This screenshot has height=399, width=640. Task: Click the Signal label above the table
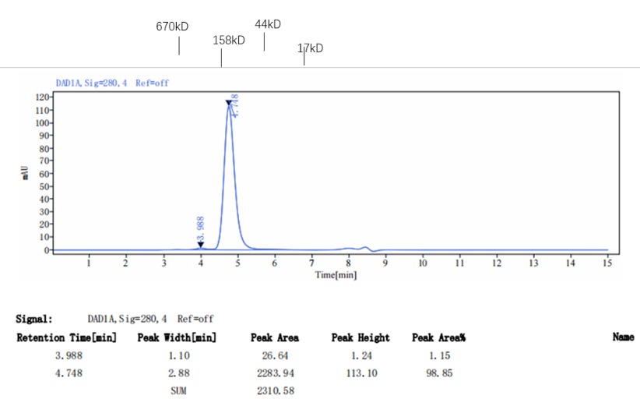coord(34,319)
